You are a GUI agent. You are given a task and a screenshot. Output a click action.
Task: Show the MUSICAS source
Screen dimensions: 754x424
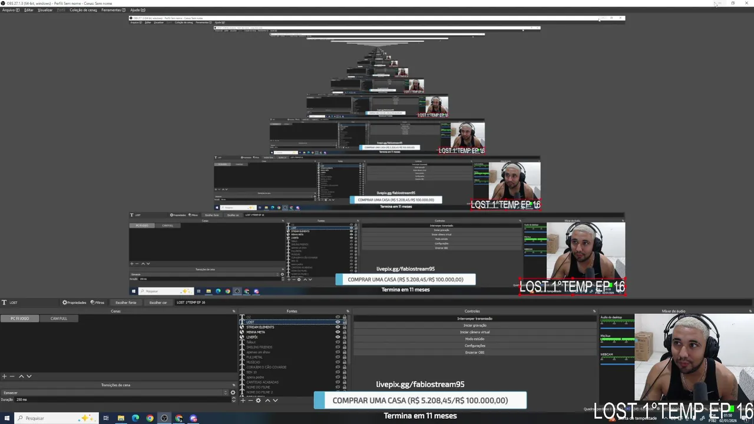pyautogui.click(x=338, y=362)
